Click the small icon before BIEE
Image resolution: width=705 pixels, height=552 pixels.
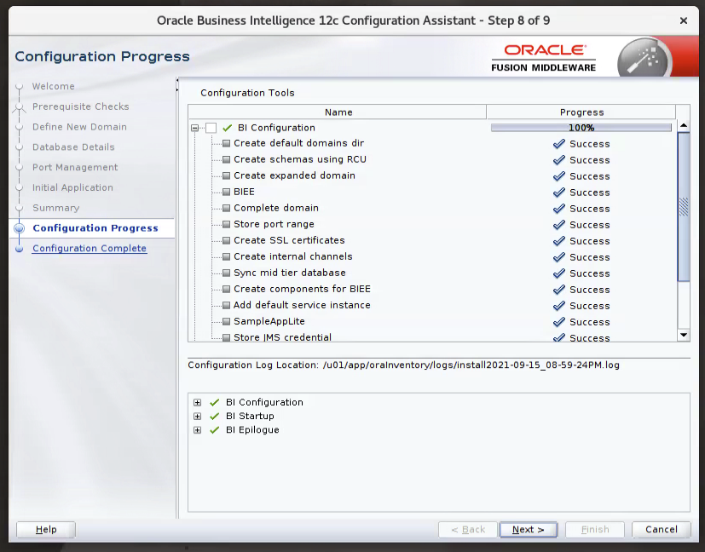coord(226,192)
